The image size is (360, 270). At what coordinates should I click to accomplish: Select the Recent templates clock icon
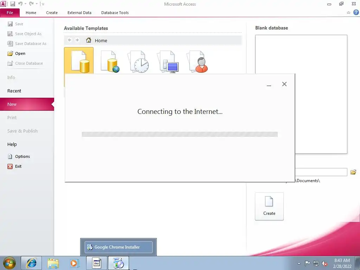tap(139, 62)
